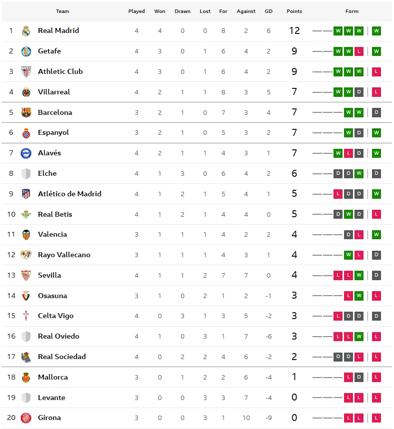Click Real Madrid's latest green W form badge
Screen dimensions: 394x429
point(376,31)
